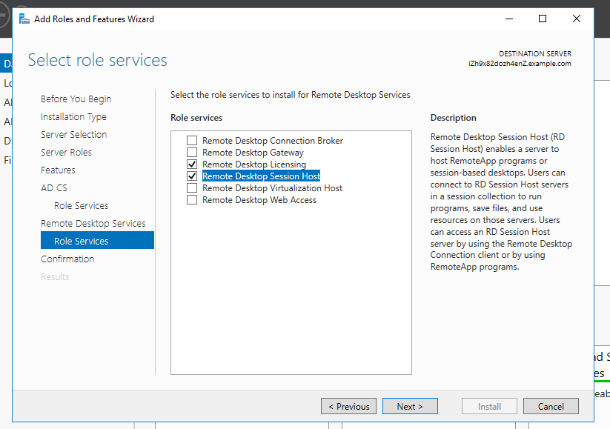The image size is (610, 429).
Task: Select Remote Desktop Services step
Action: pyautogui.click(x=93, y=224)
